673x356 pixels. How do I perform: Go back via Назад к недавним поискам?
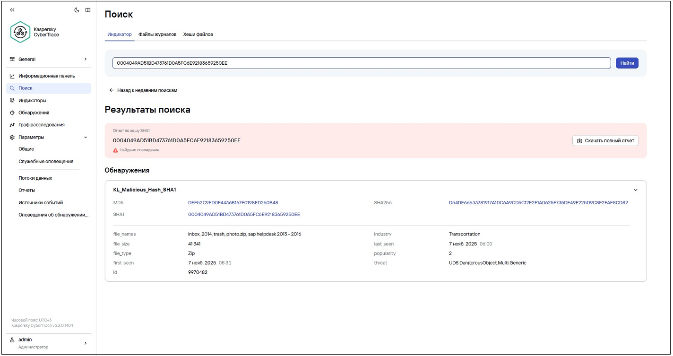[x=147, y=90]
